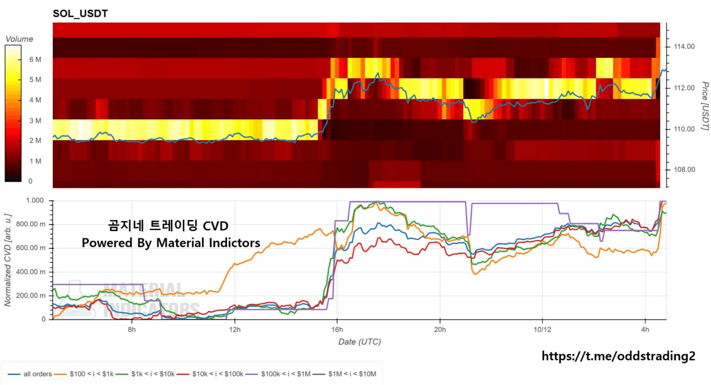This screenshot has height=385, width=711.
Task: Toggle the 'all orders' legend series
Action: coord(29,374)
